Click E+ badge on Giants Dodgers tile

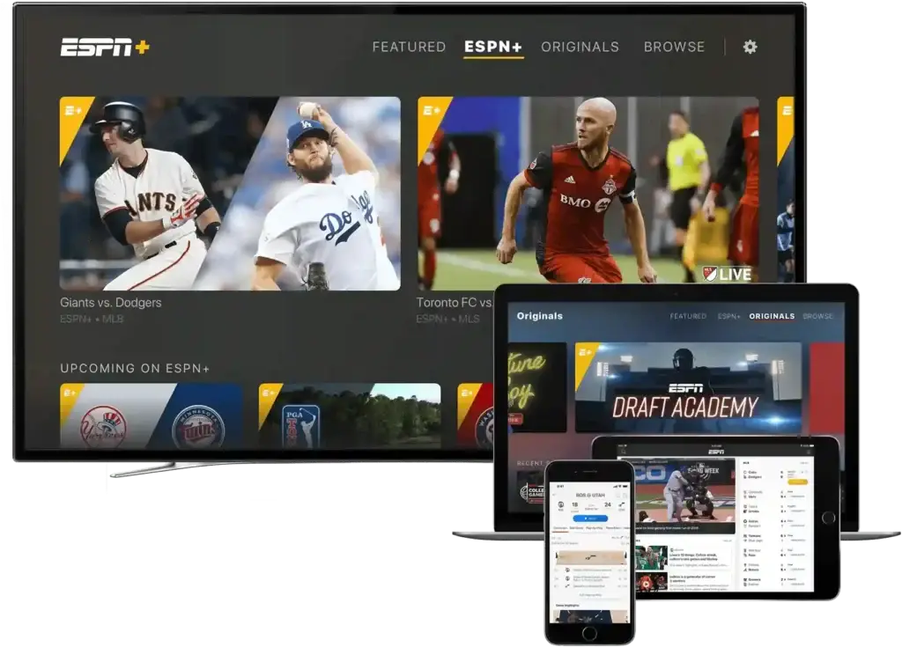(73, 110)
